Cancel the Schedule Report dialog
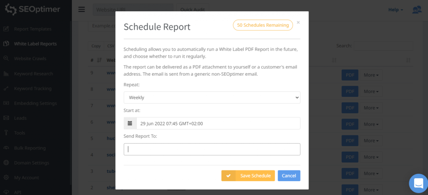 [289, 176]
